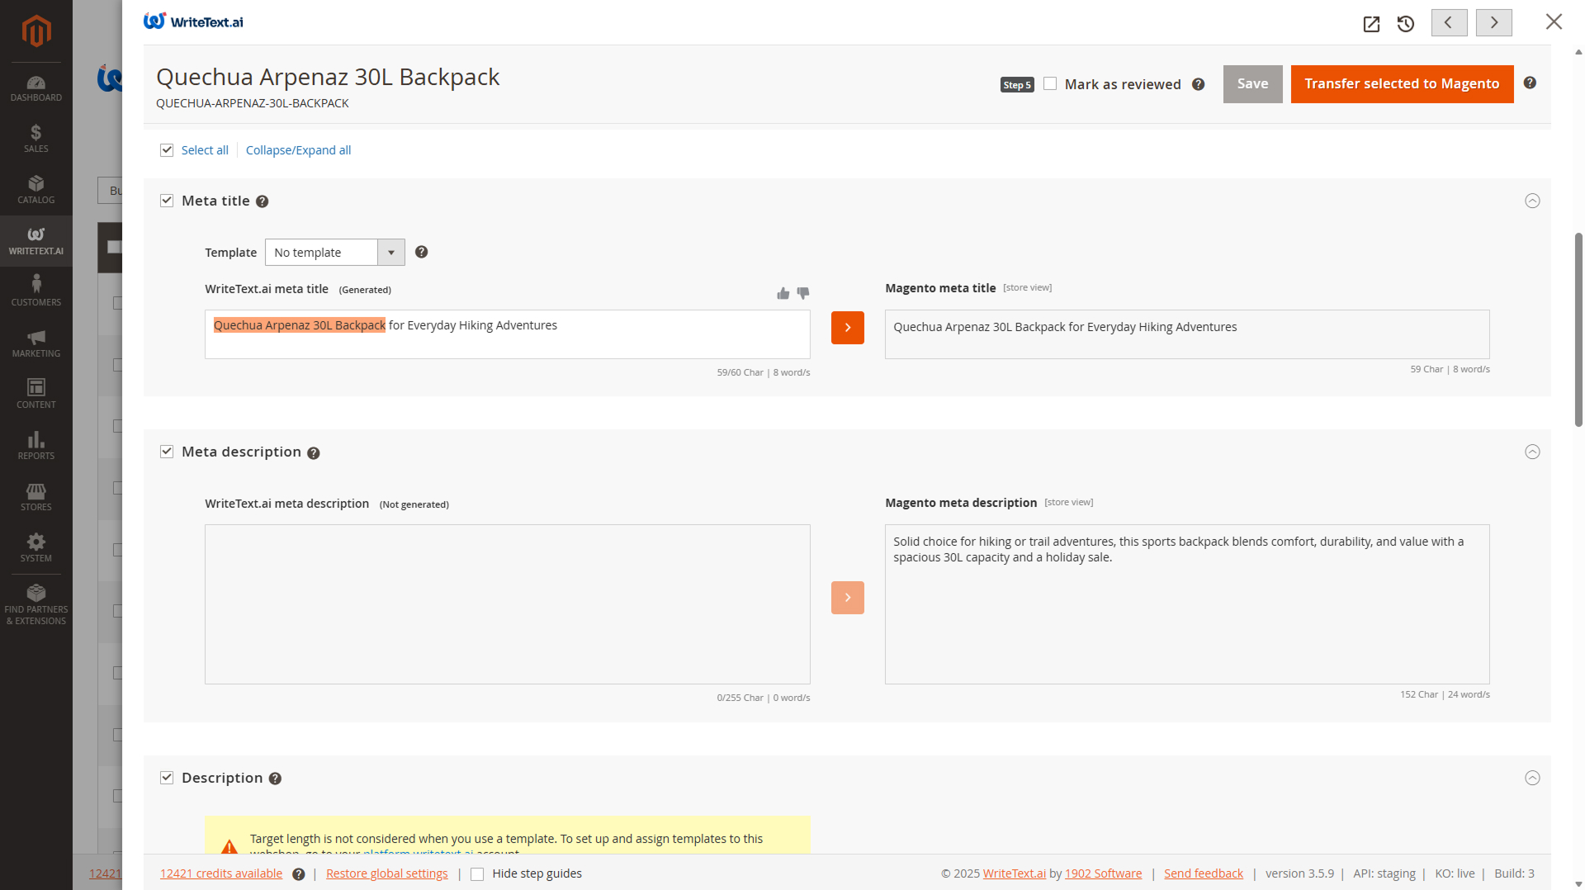This screenshot has height=890, width=1585.
Task: Toggle Meta title section checkbox
Action: click(167, 201)
